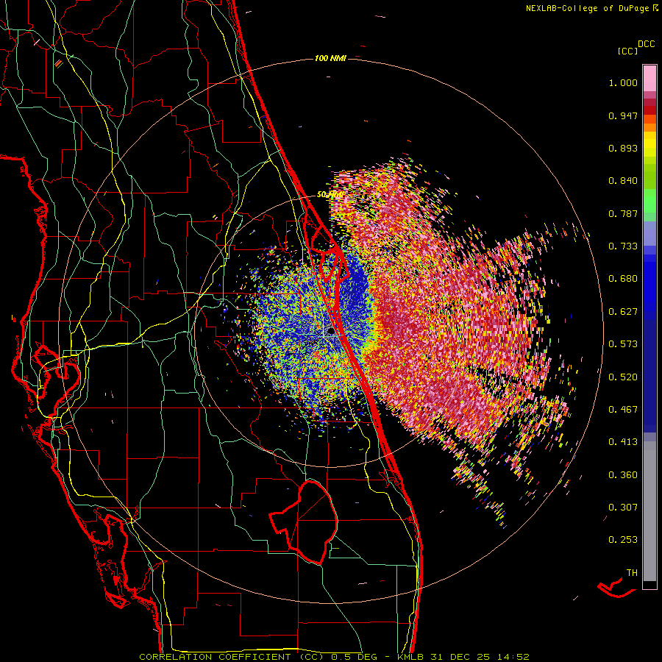The height and width of the screenshot is (662, 662).
Task: Click the 14:52 timestamp
Action: (513, 657)
